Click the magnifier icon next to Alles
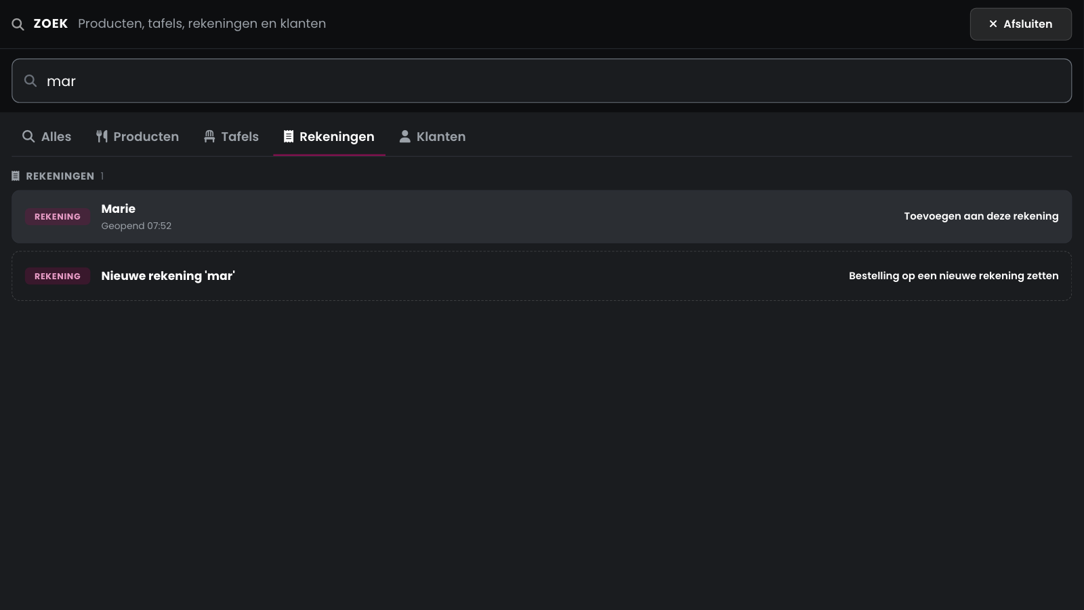The height and width of the screenshot is (610, 1084). (x=28, y=136)
